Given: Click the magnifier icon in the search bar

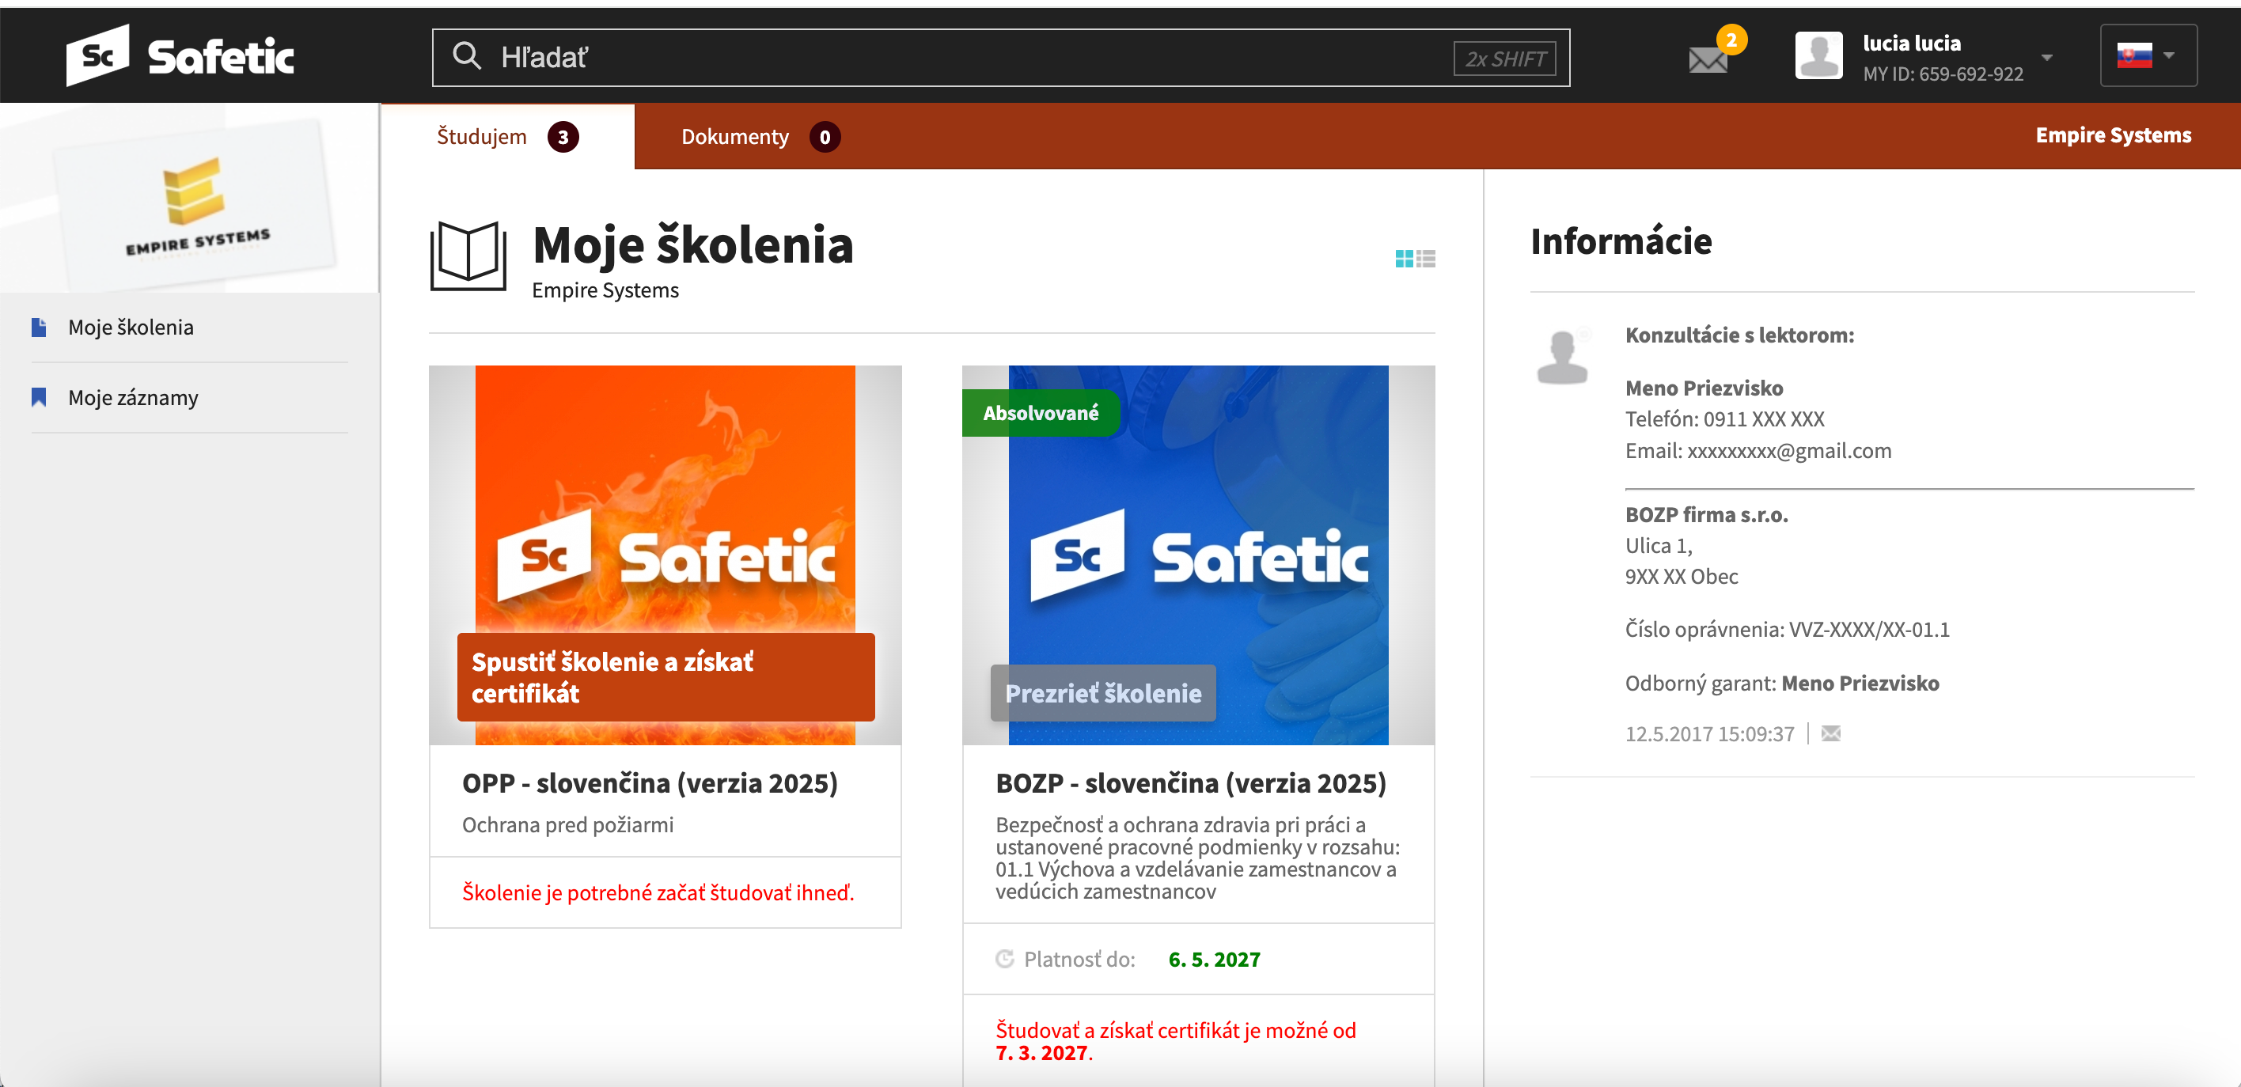Looking at the screenshot, I should click(467, 56).
